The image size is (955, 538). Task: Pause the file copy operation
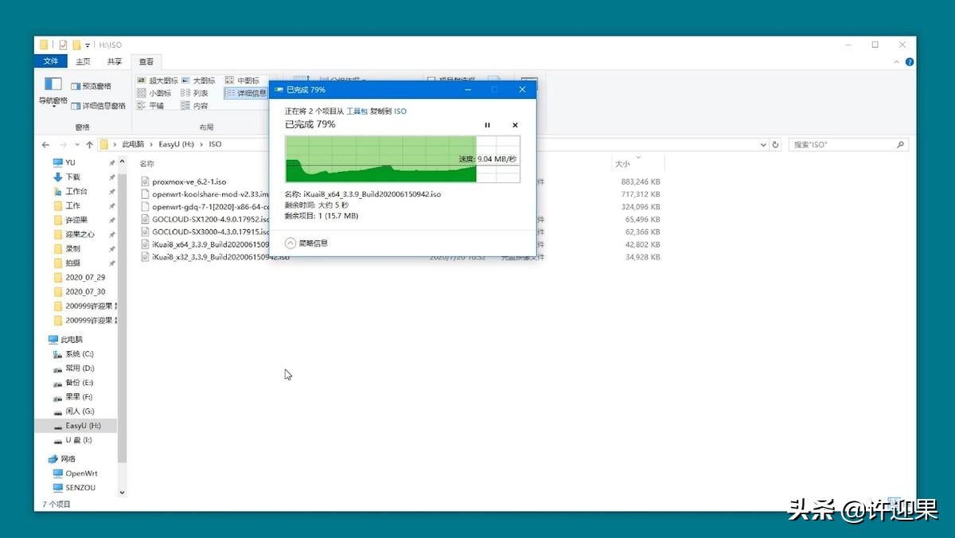(488, 125)
